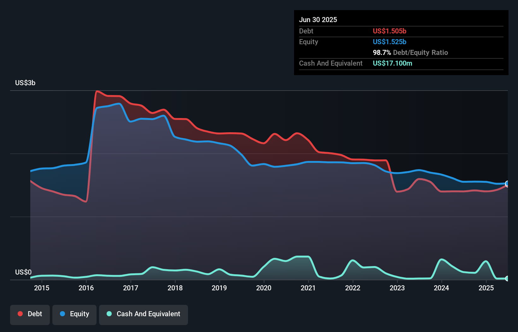This screenshot has height=332, width=518.
Task: Expand the Cash And Equivalent tooltip row
Action: point(331,63)
